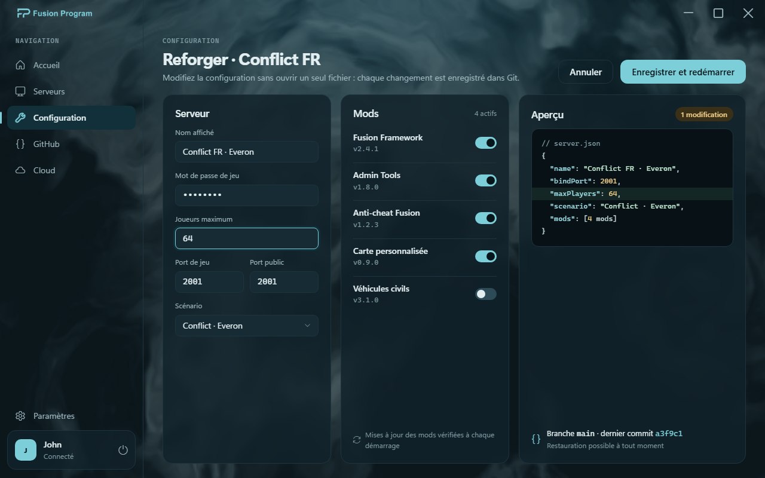Open the Scénario dropdown
The width and height of the screenshot is (765, 478).
click(247, 326)
